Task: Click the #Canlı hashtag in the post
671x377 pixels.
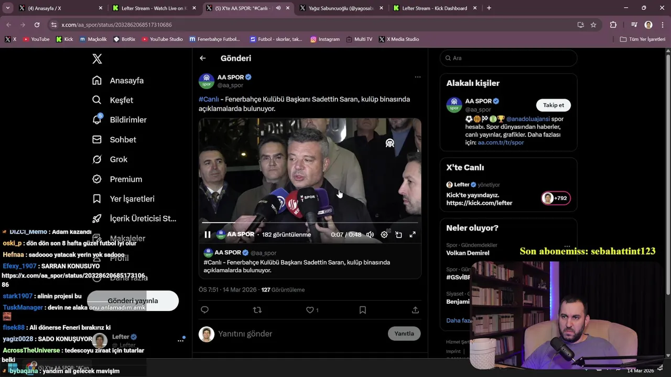Action: pos(209,99)
